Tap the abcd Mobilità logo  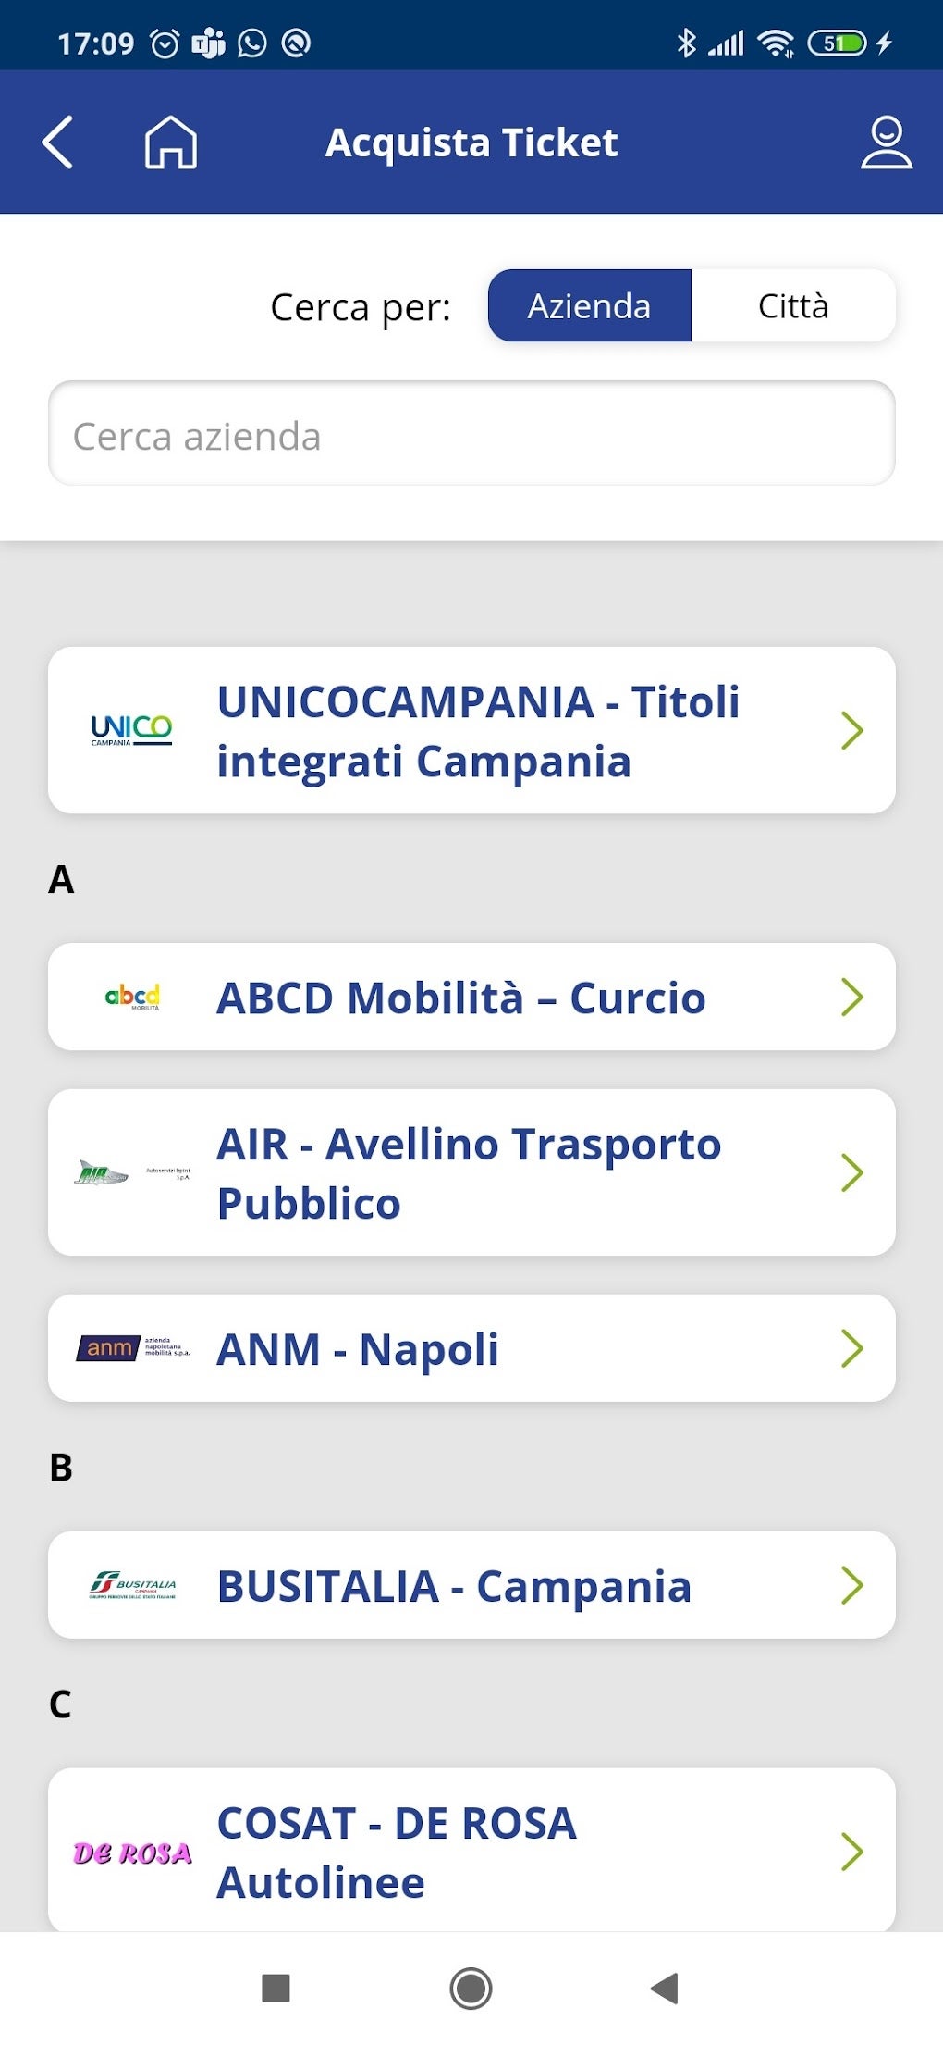click(132, 997)
